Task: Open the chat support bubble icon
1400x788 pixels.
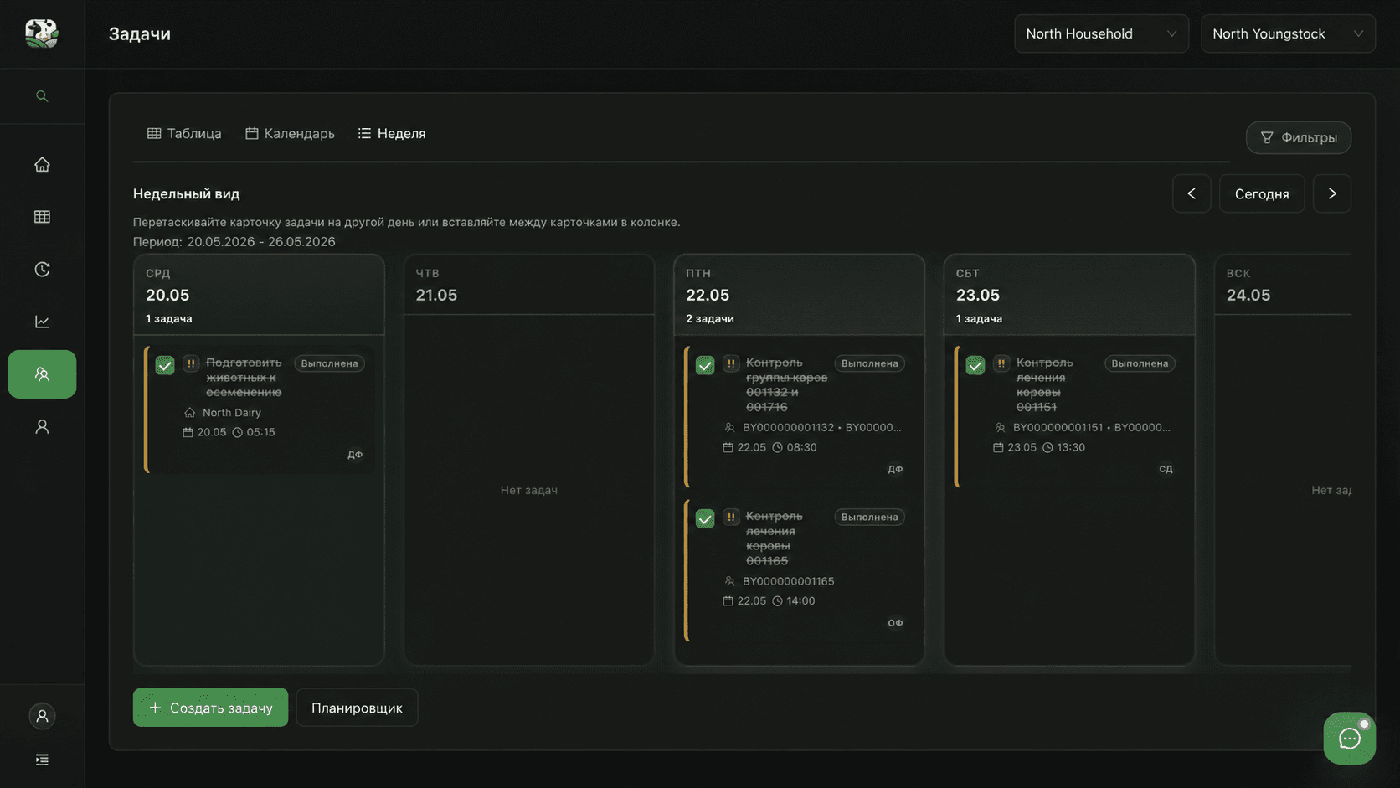Action: pos(1349,738)
